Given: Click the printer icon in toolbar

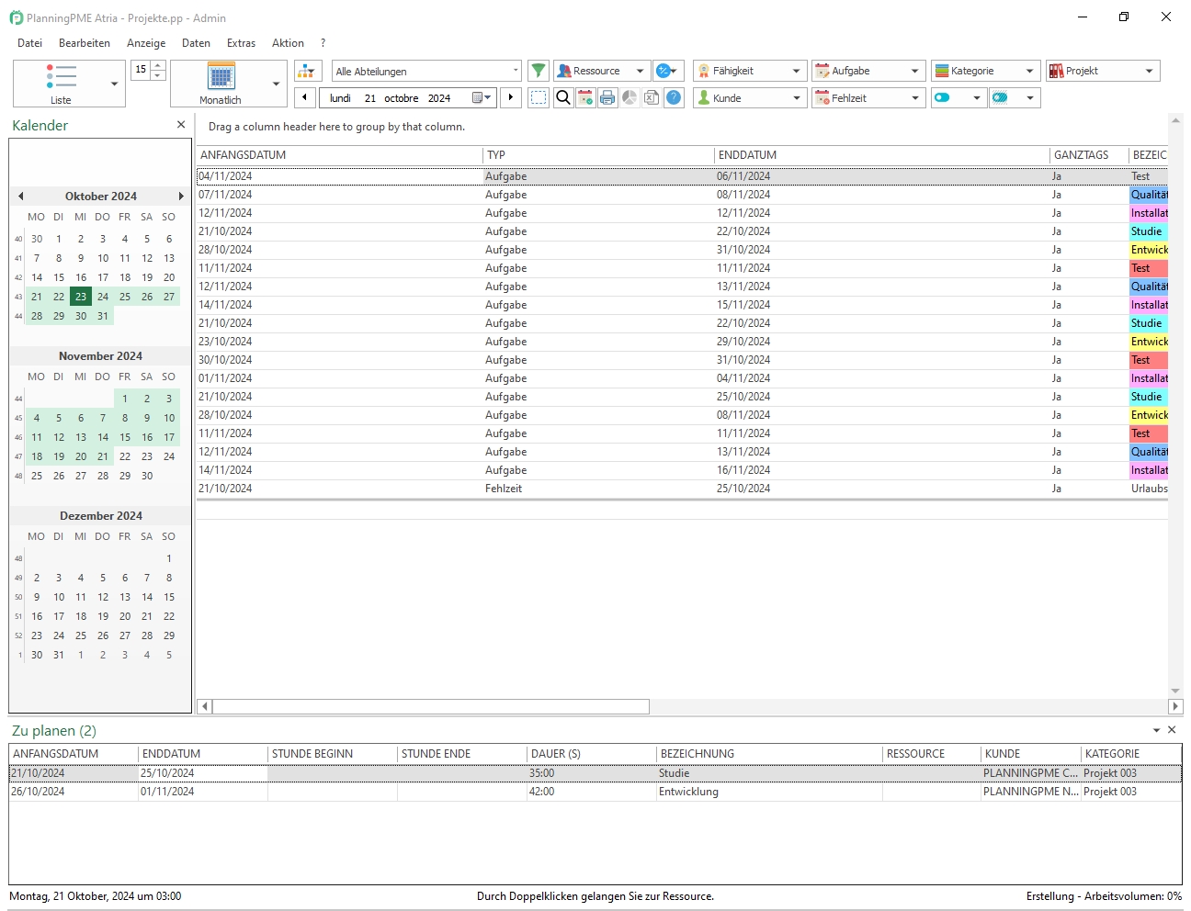Looking at the screenshot, I should (x=607, y=97).
